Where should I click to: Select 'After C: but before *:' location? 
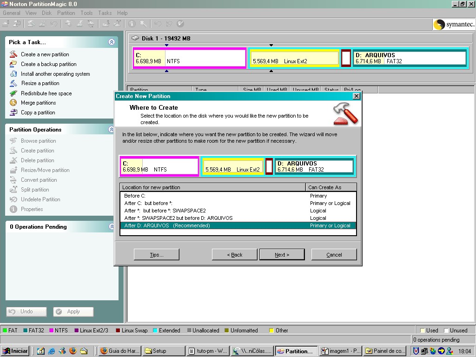[238, 203]
